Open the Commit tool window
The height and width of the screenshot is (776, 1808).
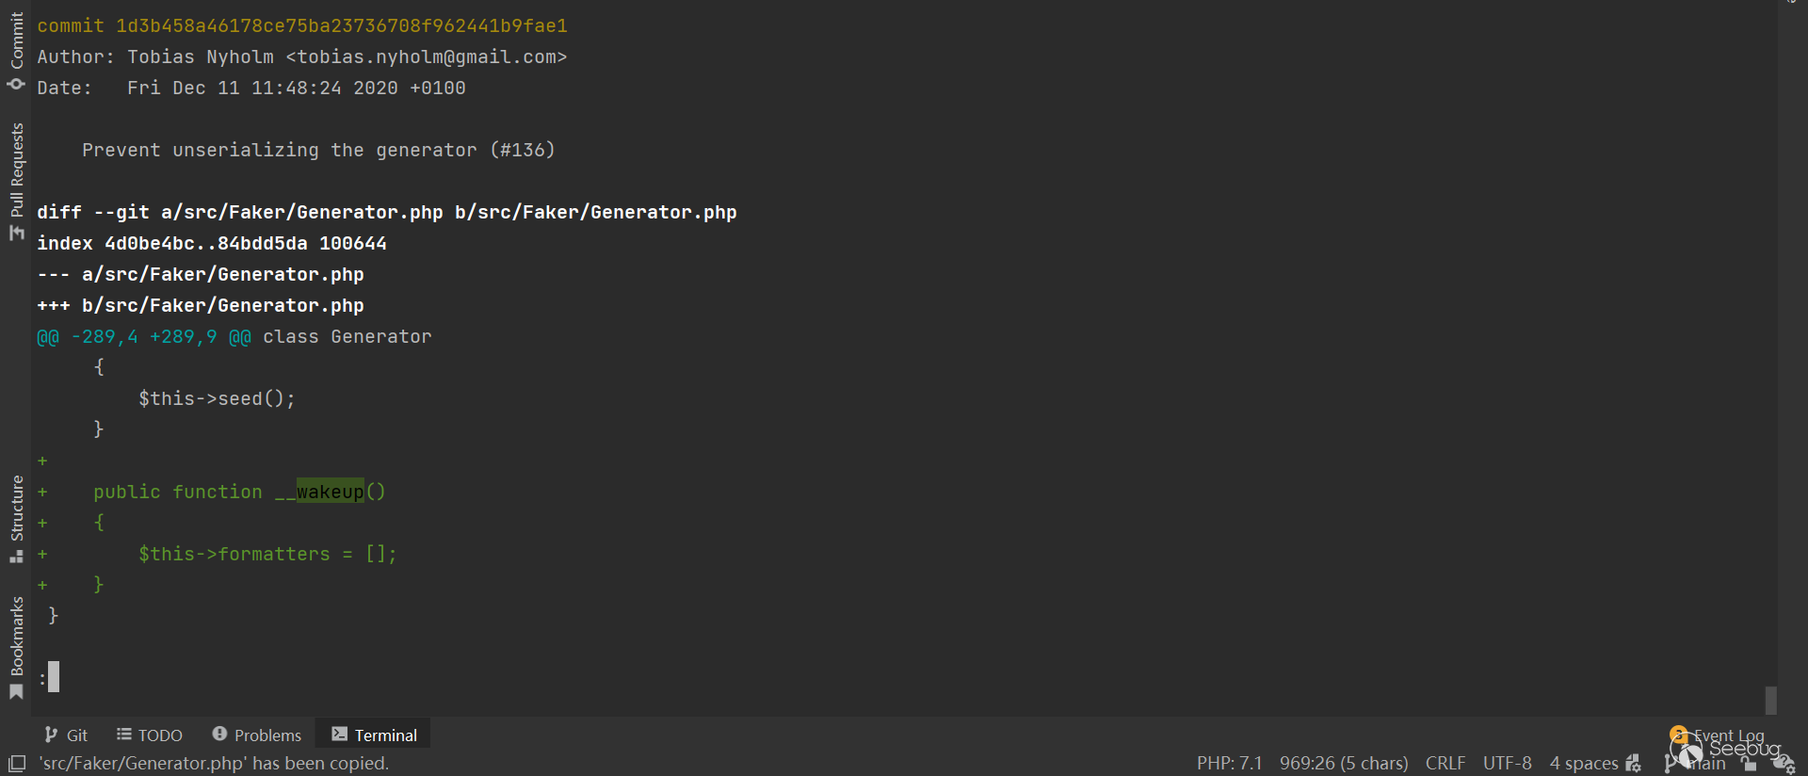click(x=16, y=52)
